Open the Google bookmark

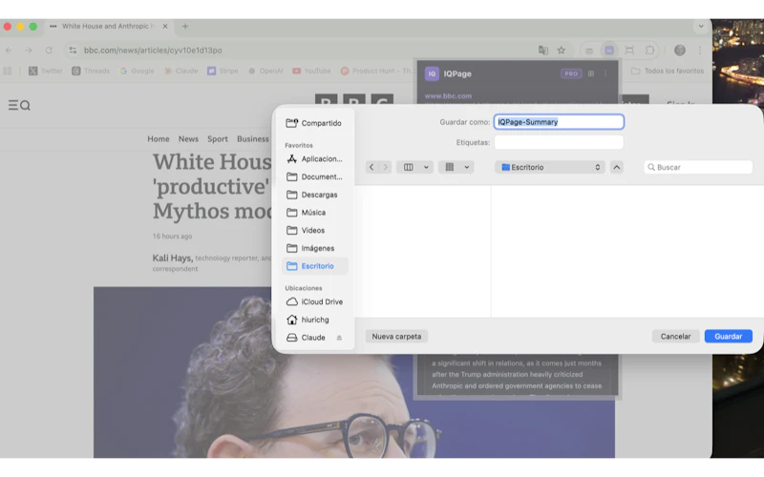pyautogui.click(x=137, y=71)
